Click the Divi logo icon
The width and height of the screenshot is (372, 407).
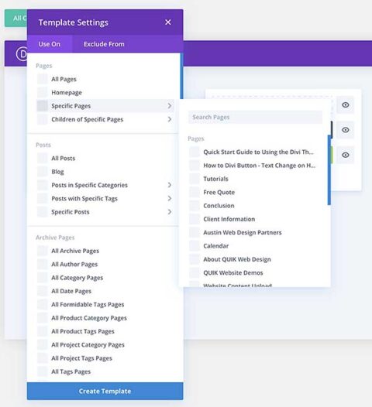pos(22,54)
